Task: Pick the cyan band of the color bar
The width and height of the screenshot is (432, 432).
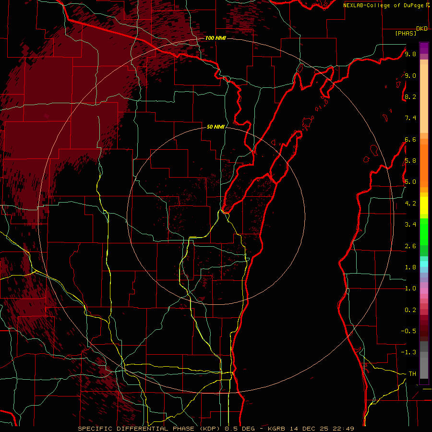Action: point(424,264)
